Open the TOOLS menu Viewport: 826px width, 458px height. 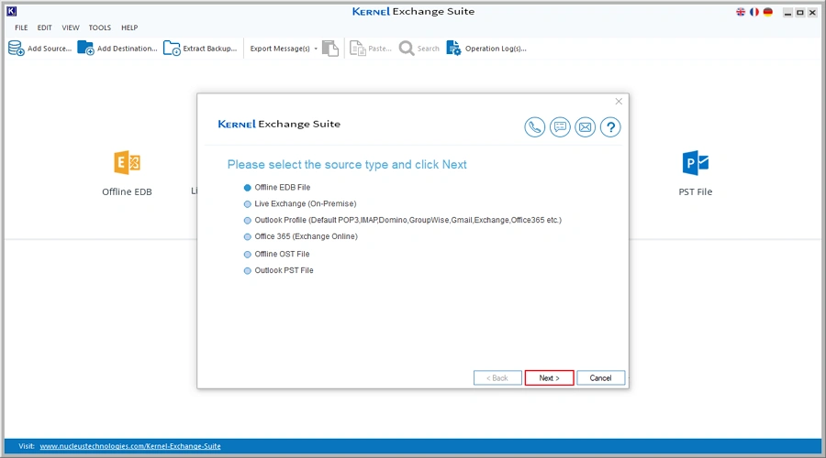point(99,27)
